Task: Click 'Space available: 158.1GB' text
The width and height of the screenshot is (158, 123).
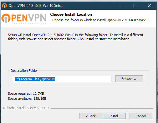Action: point(27,99)
